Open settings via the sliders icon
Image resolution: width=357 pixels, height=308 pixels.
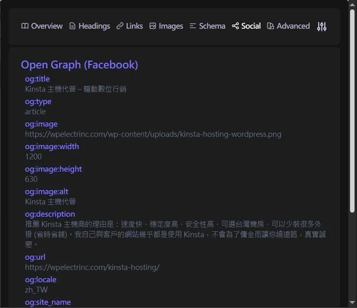[x=322, y=27]
